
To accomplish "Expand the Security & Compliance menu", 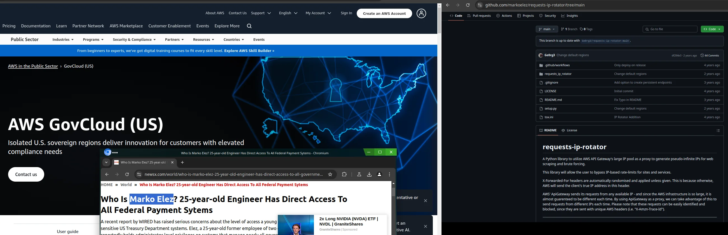I will (134, 39).
